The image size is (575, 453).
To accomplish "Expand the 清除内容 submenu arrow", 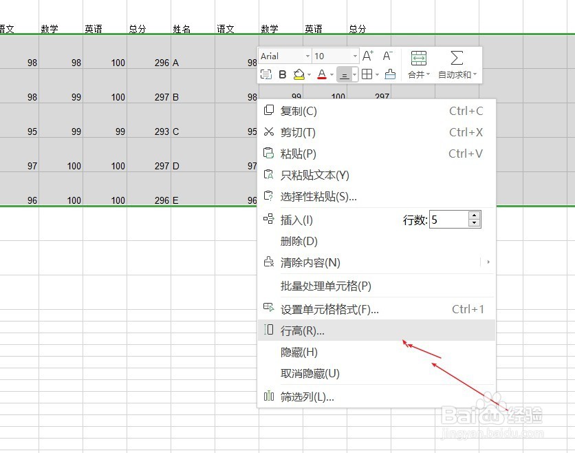I will point(488,262).
